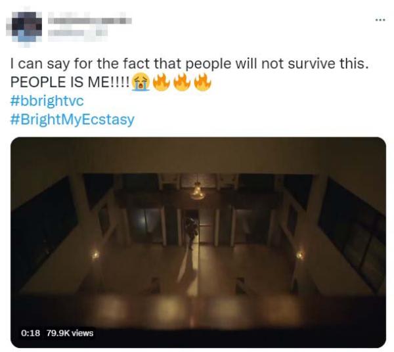Play the embedded video
Screen dimensions: 394x352
(198, 242)
